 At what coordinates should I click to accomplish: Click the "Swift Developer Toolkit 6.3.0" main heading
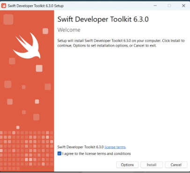point(103,19)
